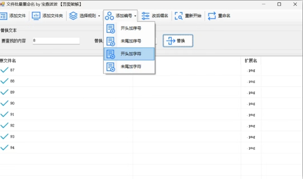Screen dimensions: 303x179
Task: Click the 添加文件夹 chart icon
Action: (x=36, y=16)
